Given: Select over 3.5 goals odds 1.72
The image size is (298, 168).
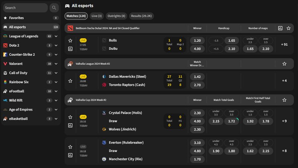Looking at the screenshot, I should [231, 121].
